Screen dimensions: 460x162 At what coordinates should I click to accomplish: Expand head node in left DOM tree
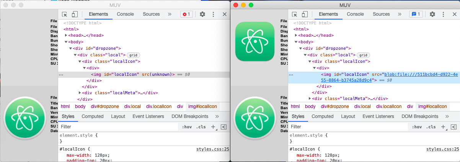(66, 35)
